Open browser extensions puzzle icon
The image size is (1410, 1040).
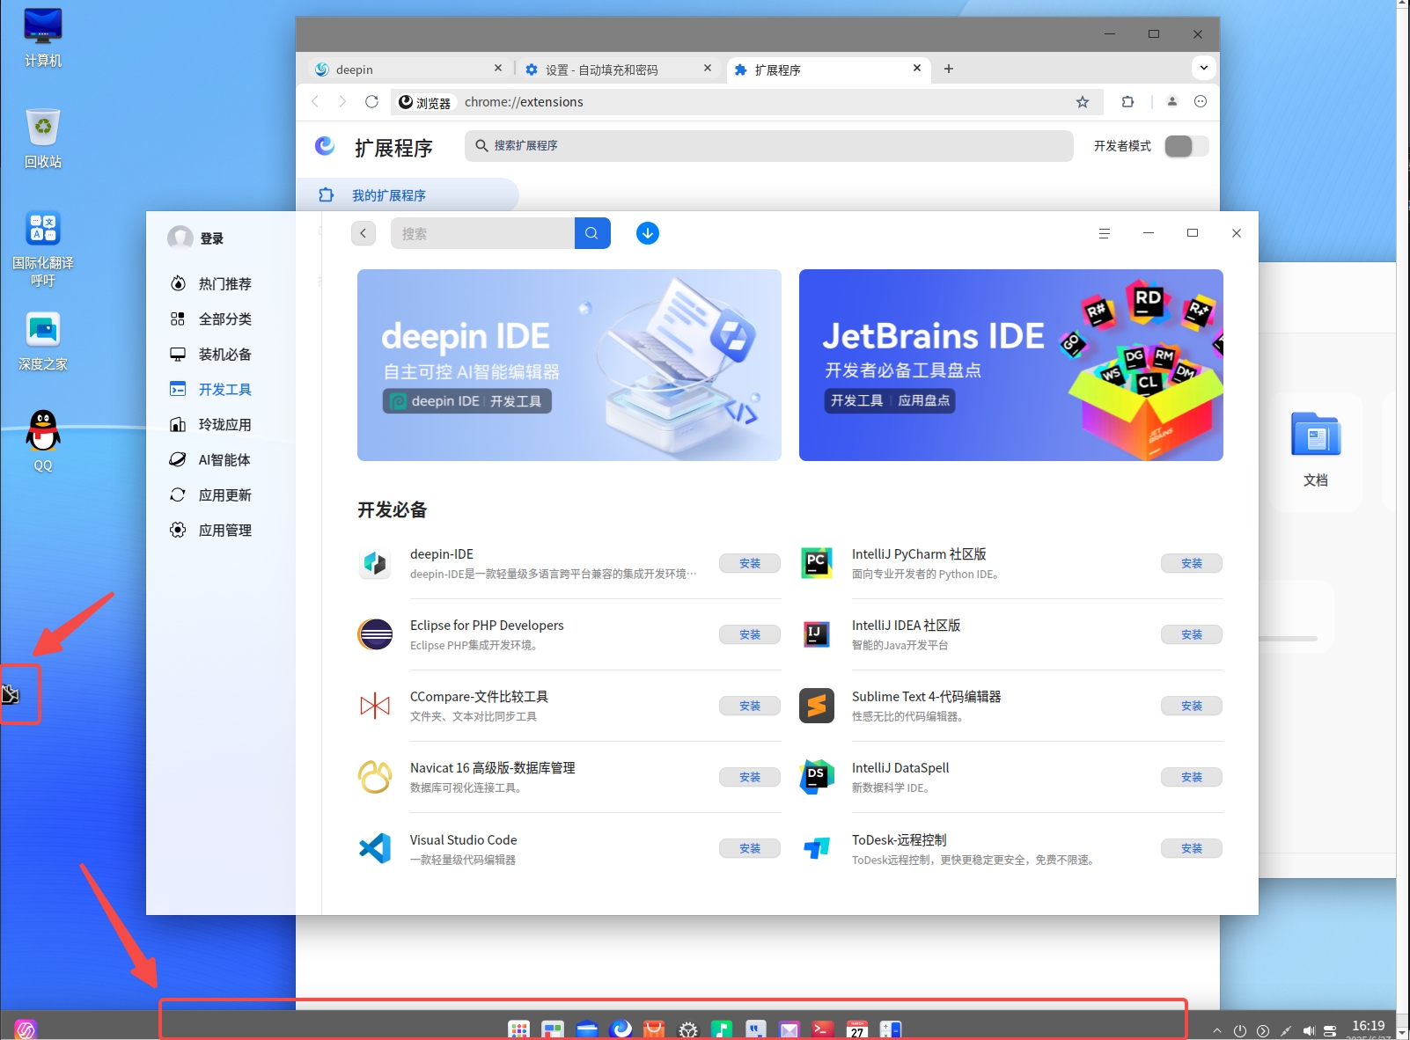click(x=1127, y=102)
